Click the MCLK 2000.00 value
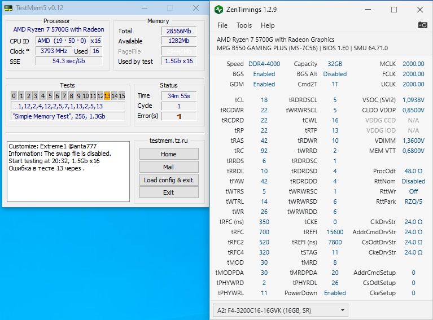Screen dimensions: 433x320 point(413,64)
